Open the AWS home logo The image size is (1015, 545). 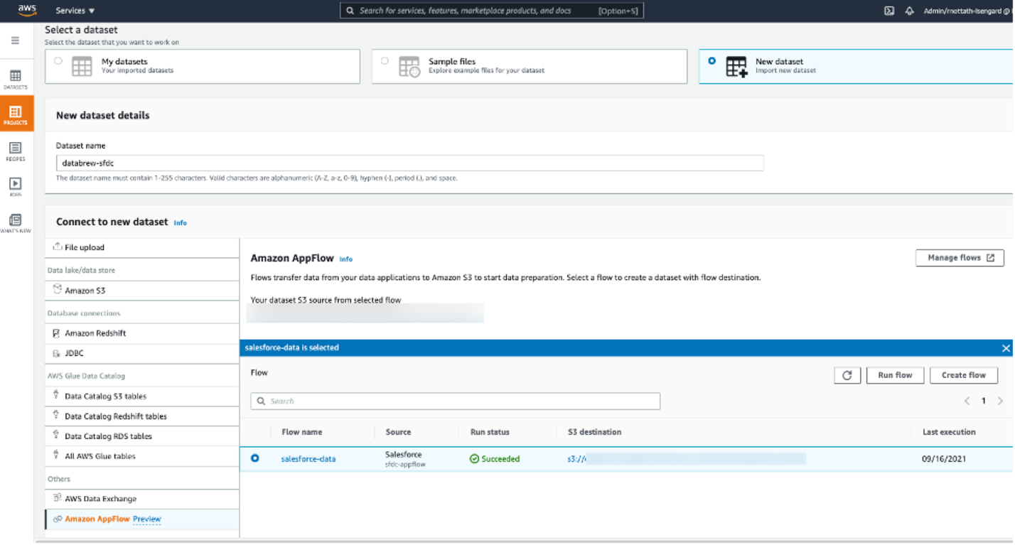[27, 10]
